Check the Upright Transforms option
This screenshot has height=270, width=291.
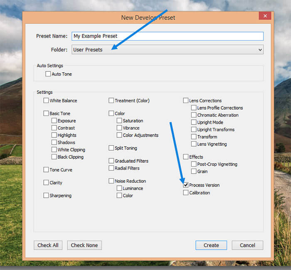pos(194,129)
